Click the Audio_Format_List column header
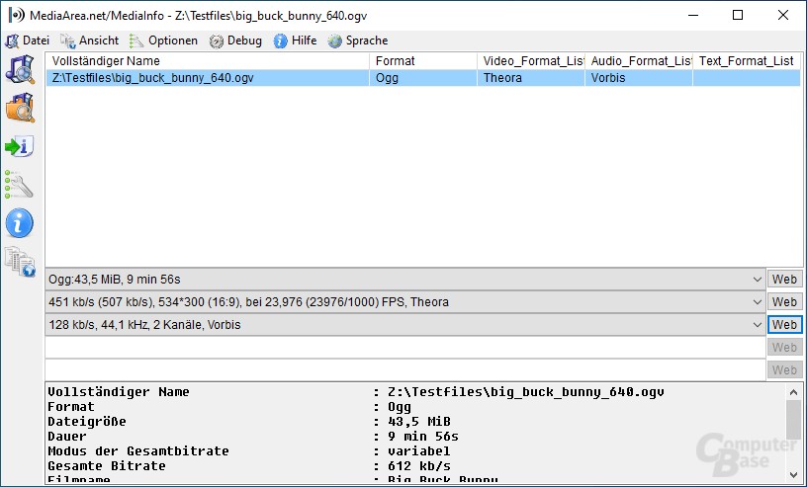 pos(639,60)
